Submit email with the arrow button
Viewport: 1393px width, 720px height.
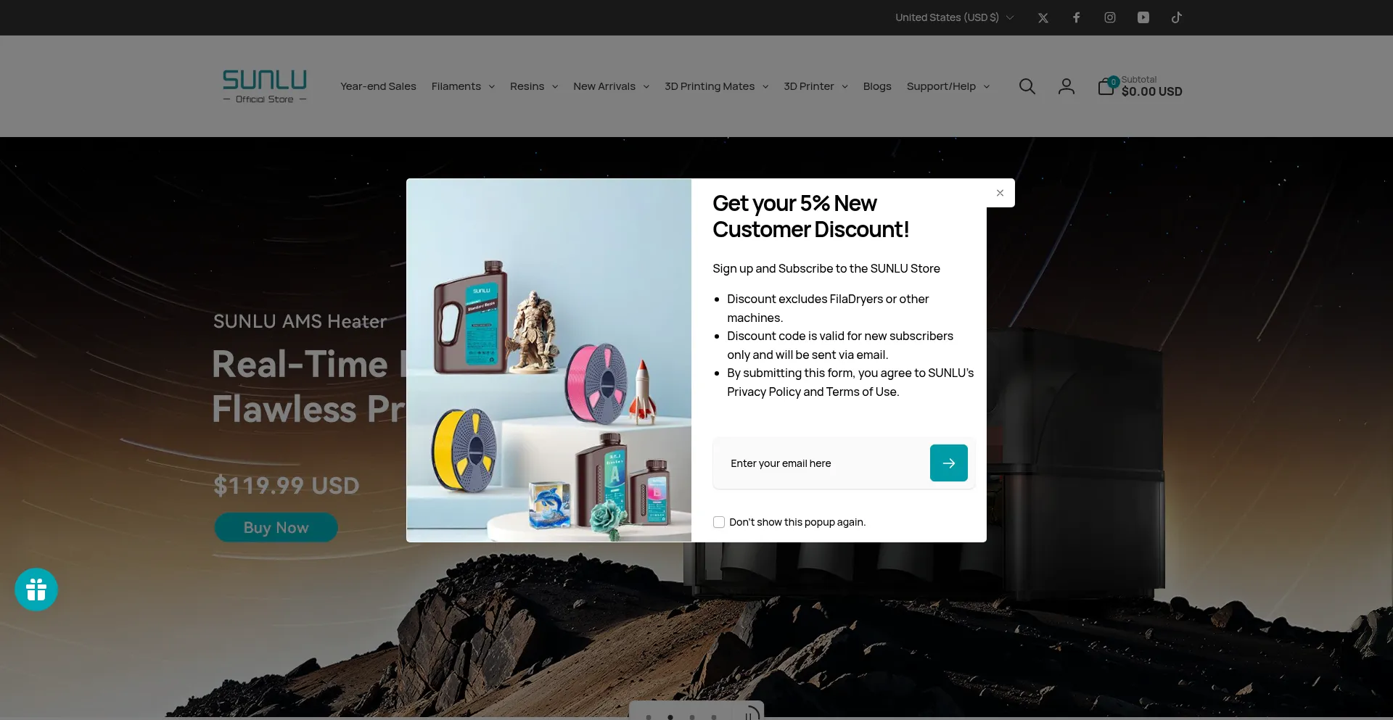click(x=948, y=463)
